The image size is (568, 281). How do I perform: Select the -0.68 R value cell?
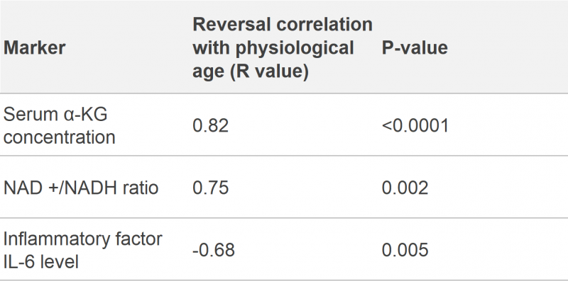pos(283,249)
